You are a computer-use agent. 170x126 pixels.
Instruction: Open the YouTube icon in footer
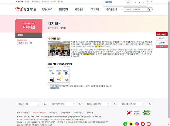click(x=143, y=124)
